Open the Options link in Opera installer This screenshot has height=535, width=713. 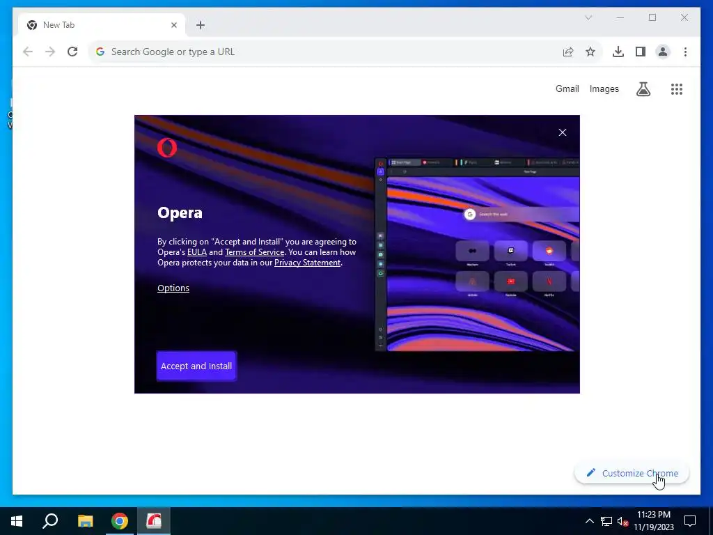click(x=173, y=288)
